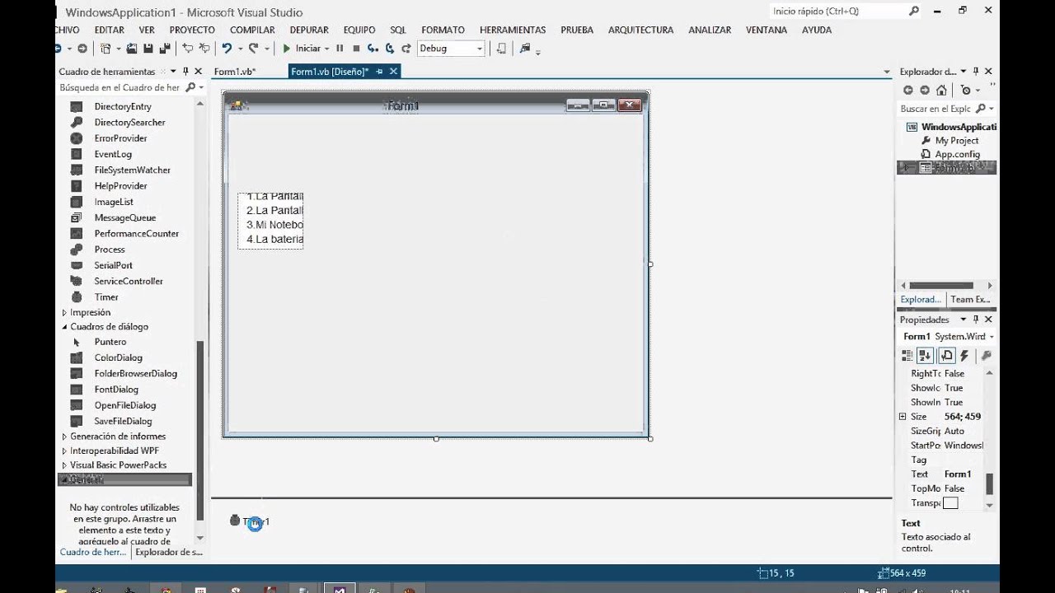Pin the Cuadro de herramientas panel
This screenshot has width=1055, height=593.
(185, 72)
